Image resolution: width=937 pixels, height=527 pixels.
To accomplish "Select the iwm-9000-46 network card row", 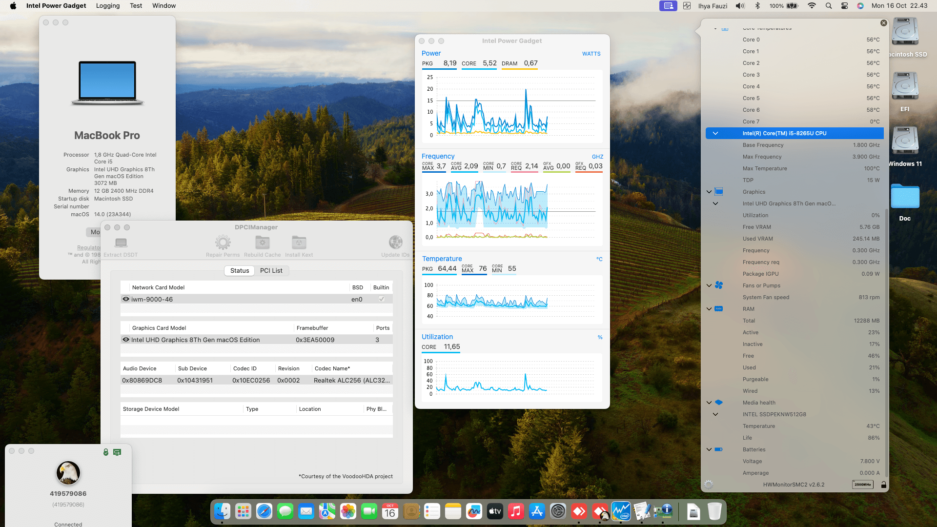I will (x=257, y=299).
